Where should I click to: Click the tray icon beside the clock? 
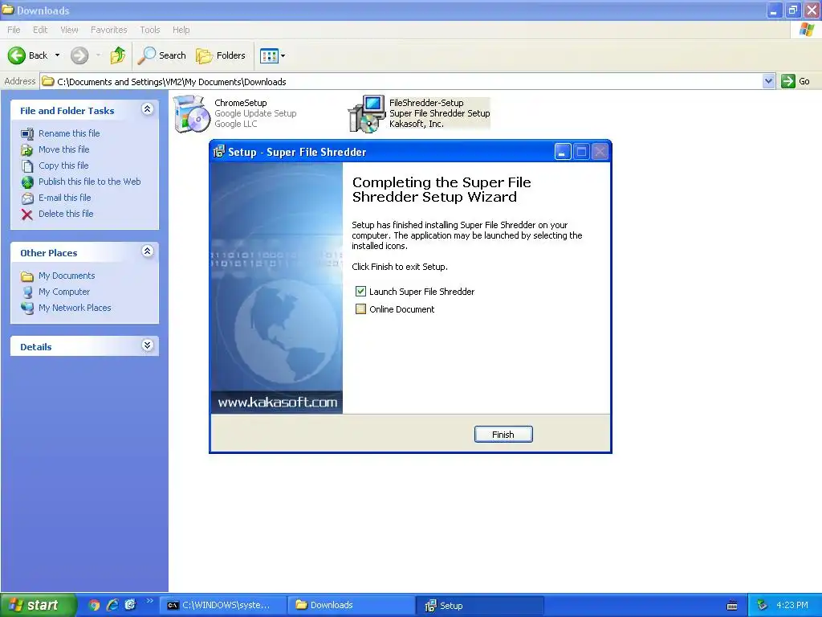[763, 606]
